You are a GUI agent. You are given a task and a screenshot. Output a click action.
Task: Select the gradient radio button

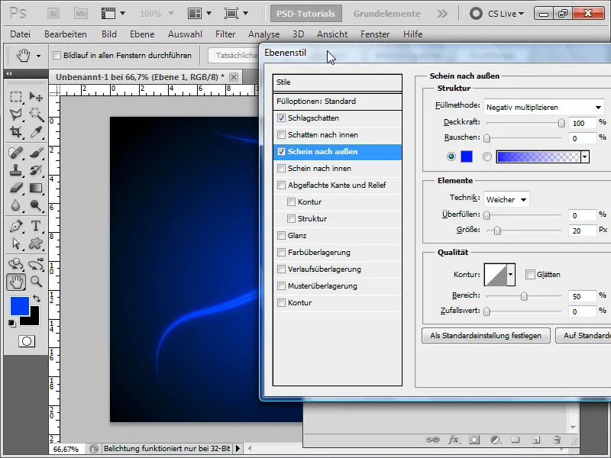(x=487, y=156)
